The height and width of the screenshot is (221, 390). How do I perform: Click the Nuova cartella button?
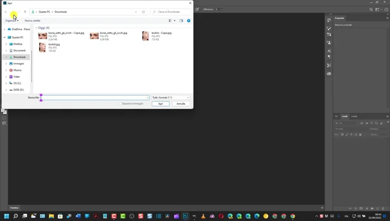32,21
